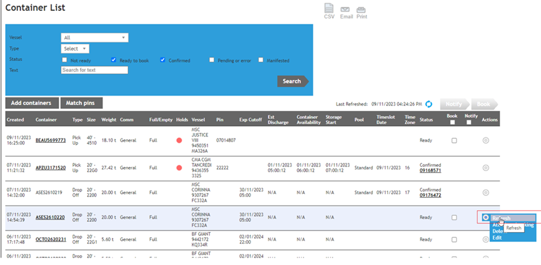Enable the Not ready status checkbox
This screenshot has height=265, width=541.
tap(65, 60)
